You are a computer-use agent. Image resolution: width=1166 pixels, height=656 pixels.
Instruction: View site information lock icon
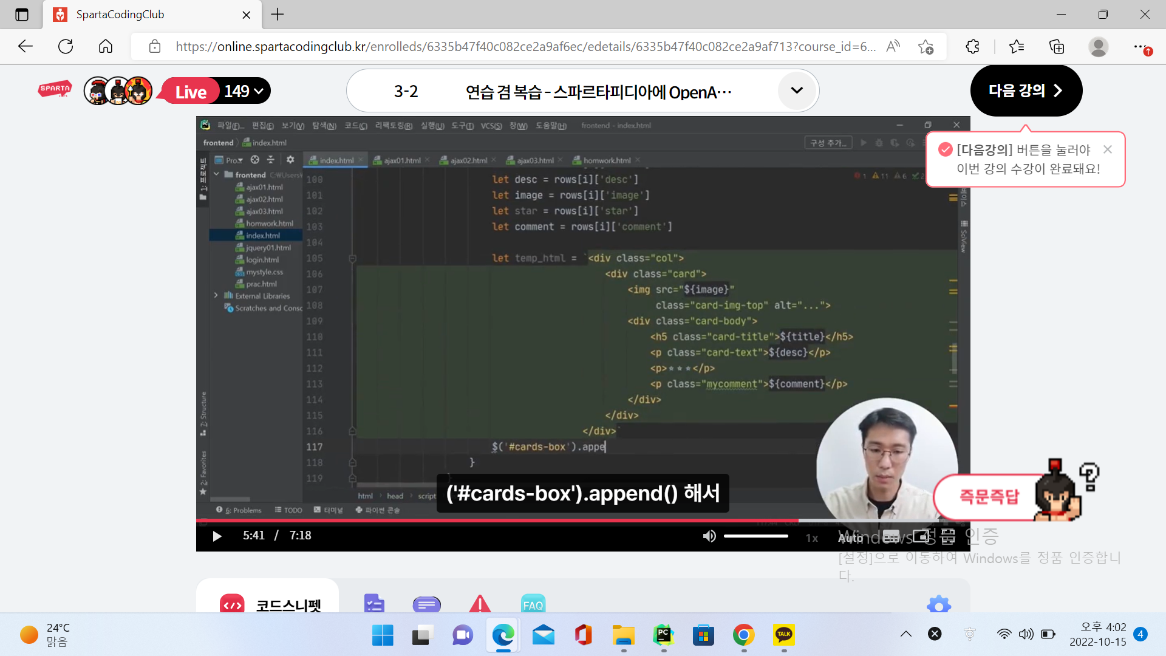155,46
